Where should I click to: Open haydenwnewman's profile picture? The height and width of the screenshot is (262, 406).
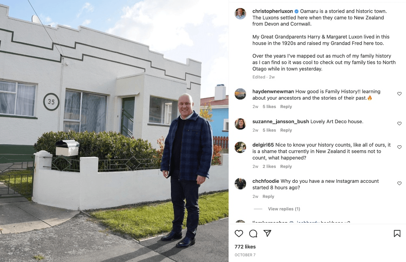[240, 94]
